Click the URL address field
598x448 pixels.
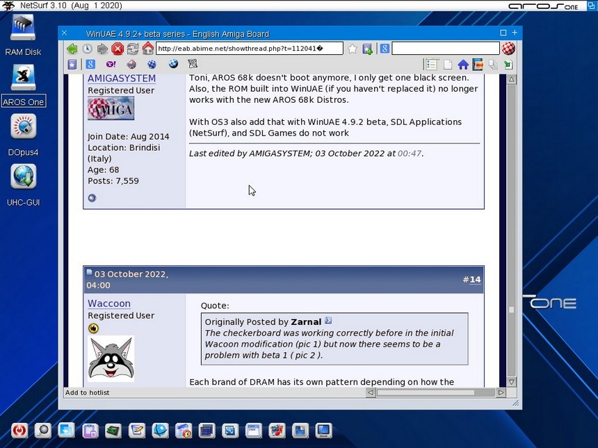(249, 49)
